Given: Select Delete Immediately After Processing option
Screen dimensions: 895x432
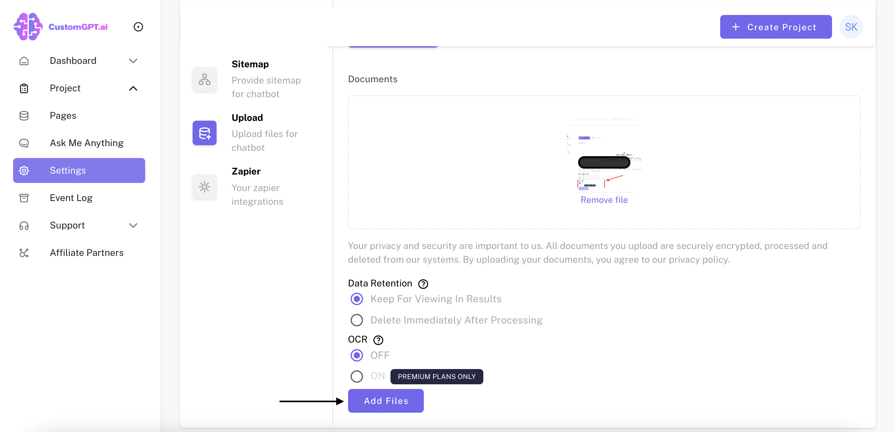Looking at the screenshot, I should (357, 320).
